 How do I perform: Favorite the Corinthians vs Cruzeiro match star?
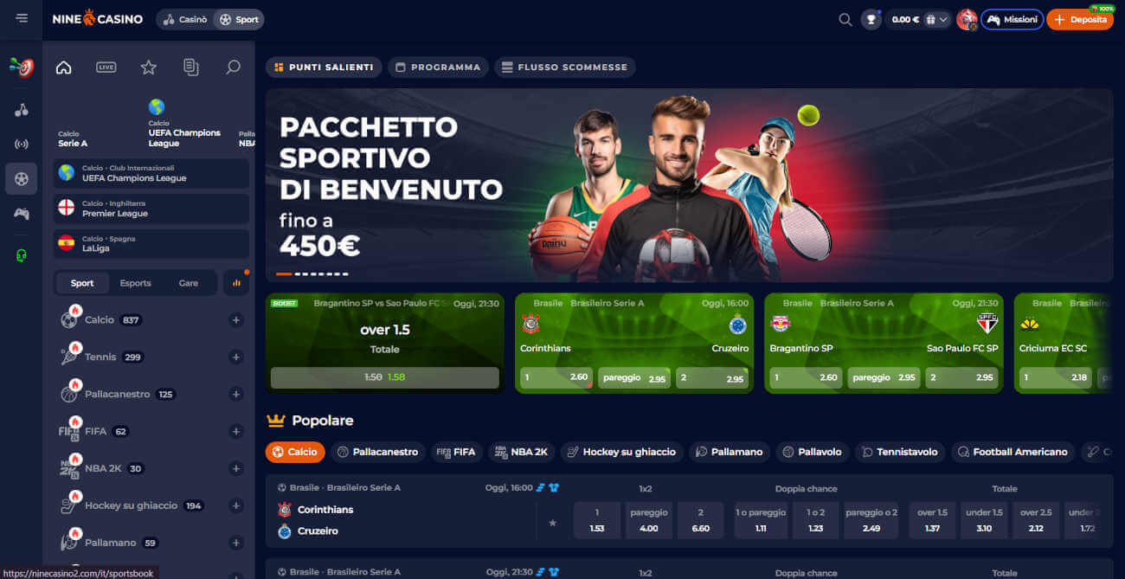pyautogui.click(x=552, y=523)
